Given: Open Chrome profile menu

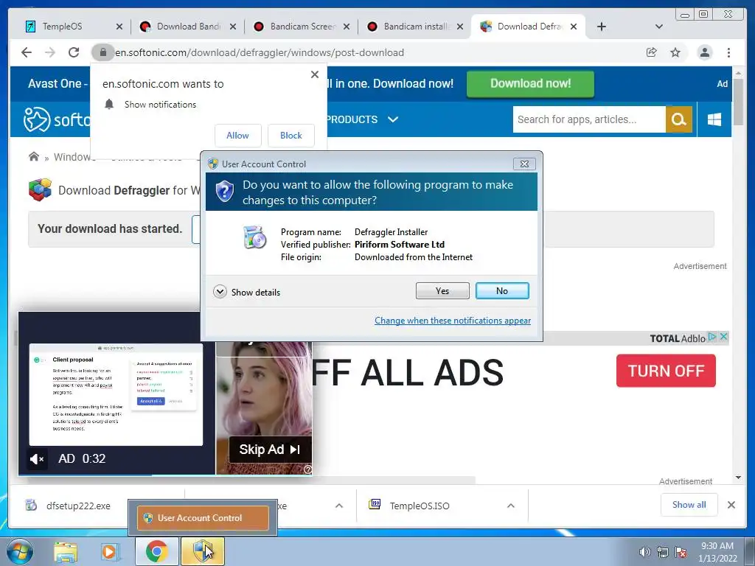Looking at the screenshot, I should click(x=704, y=52).
